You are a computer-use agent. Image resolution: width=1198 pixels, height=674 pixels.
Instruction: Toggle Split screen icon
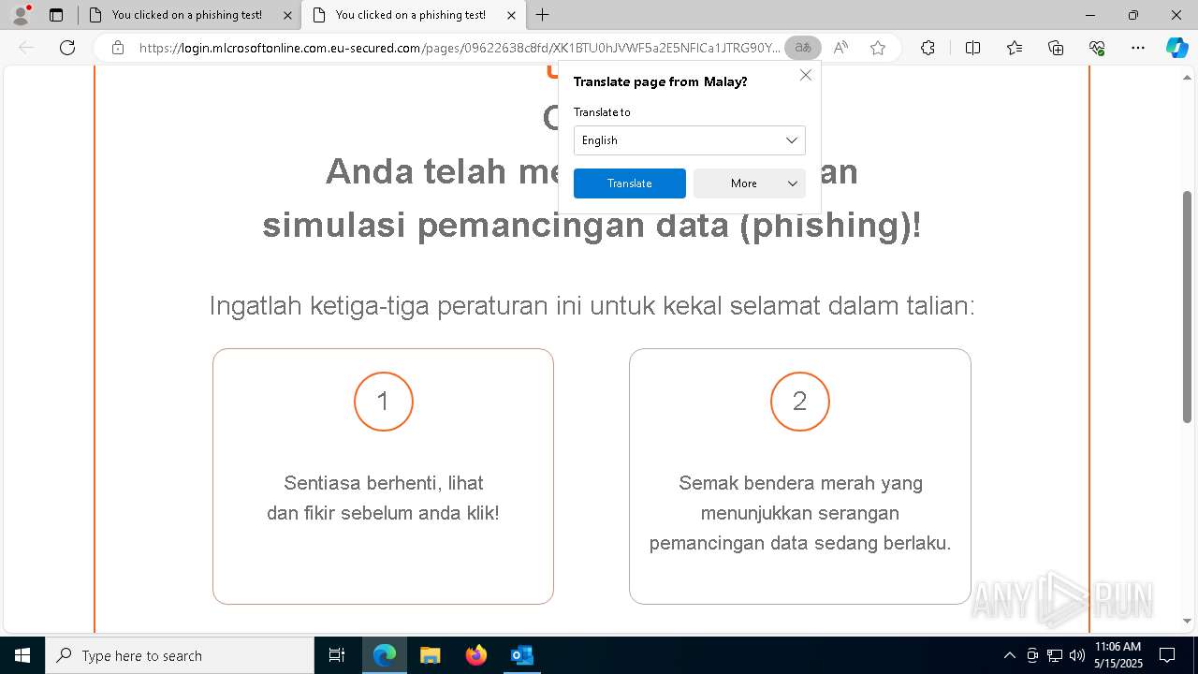(x=972, y=48)
